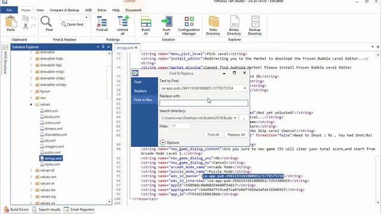The image size is (381, 214).
Task: Expand the drawable-hdpi folder
Action: pyautogui.click(x=31, y=58)
